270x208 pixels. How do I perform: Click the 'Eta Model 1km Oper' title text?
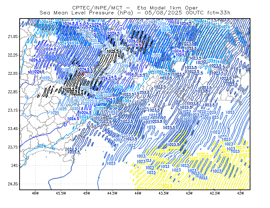pyautogui.click(x=167, y=8)
